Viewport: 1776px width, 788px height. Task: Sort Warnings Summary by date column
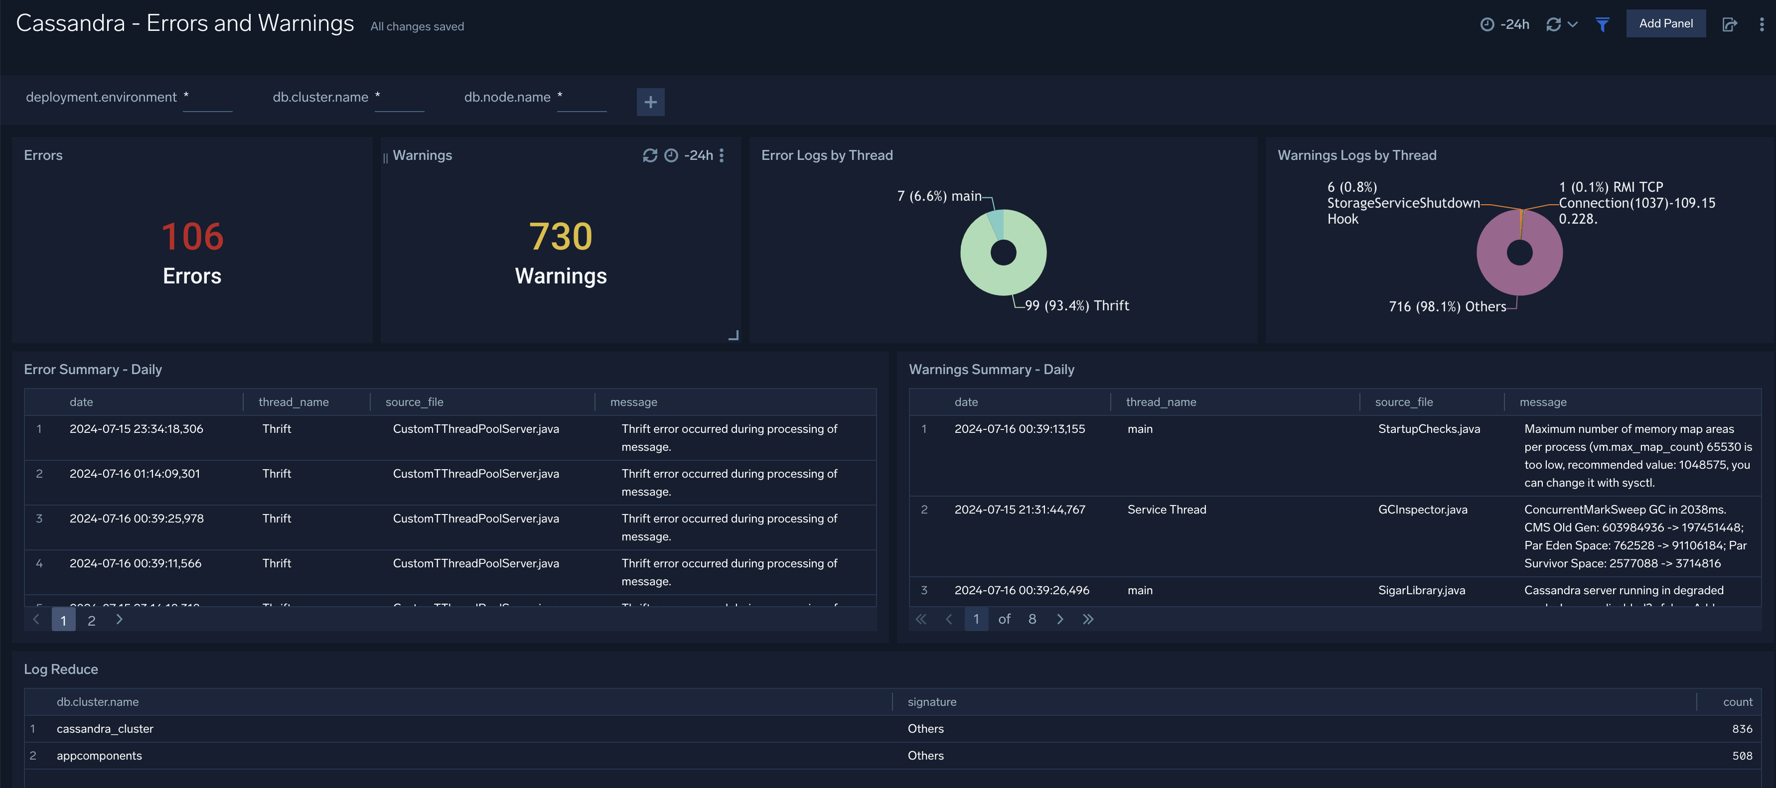point(966,402)
